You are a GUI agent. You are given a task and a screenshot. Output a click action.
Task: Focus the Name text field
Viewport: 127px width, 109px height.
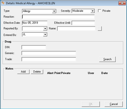tap(76, 29)
